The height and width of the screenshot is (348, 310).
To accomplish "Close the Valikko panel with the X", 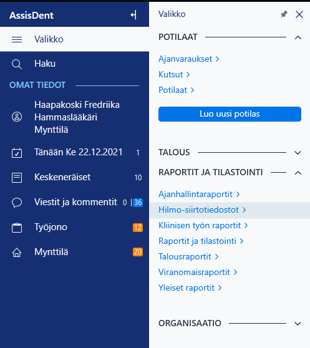I will coord(299,14).
